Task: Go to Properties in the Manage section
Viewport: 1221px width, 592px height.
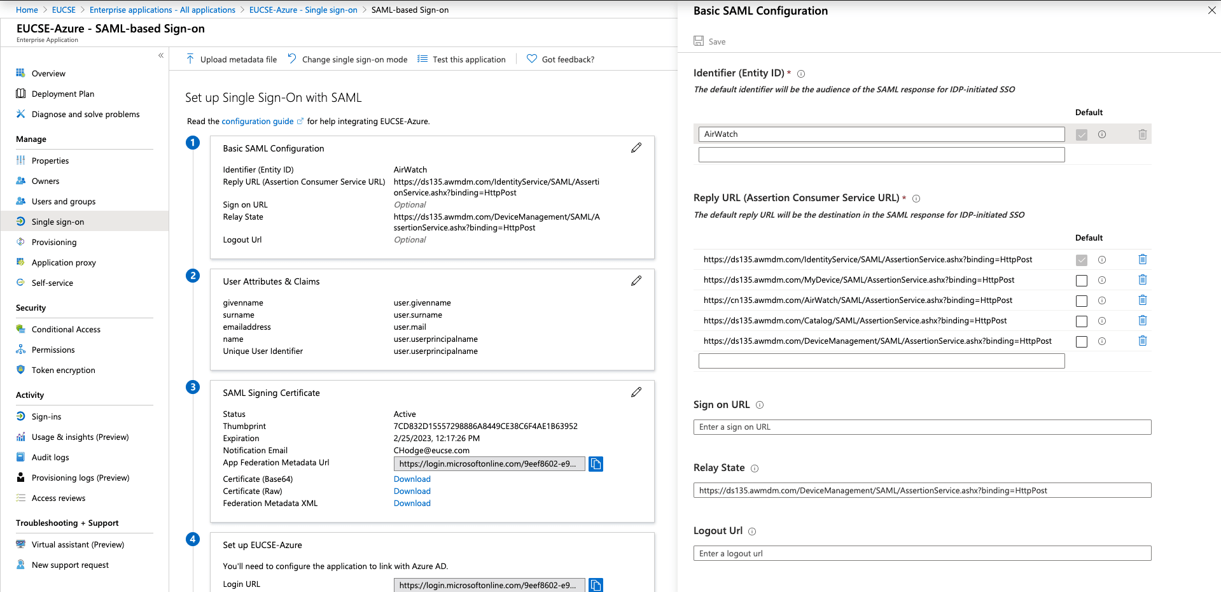Action: [50, 160]
